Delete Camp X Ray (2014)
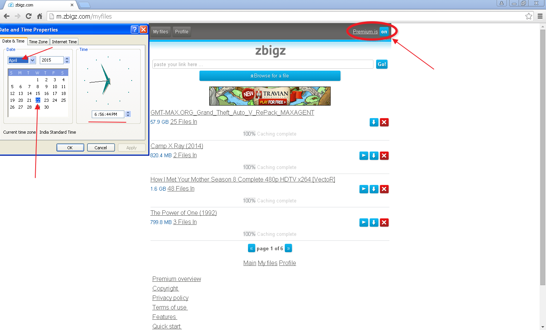This screenshot has height=330, width=546. (x=384, y=156)
